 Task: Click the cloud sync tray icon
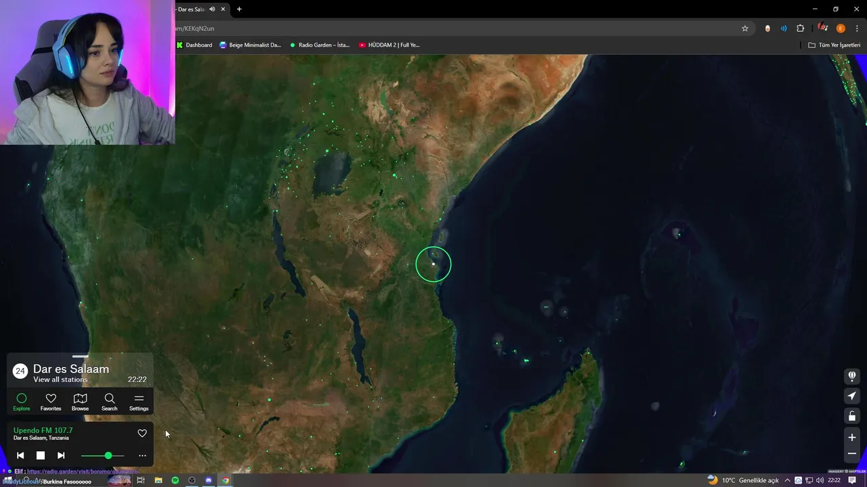coord(799,480)
